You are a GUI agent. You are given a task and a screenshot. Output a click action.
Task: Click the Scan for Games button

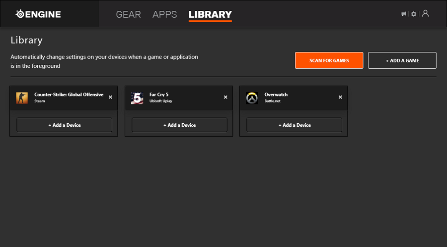coord(329,60)
